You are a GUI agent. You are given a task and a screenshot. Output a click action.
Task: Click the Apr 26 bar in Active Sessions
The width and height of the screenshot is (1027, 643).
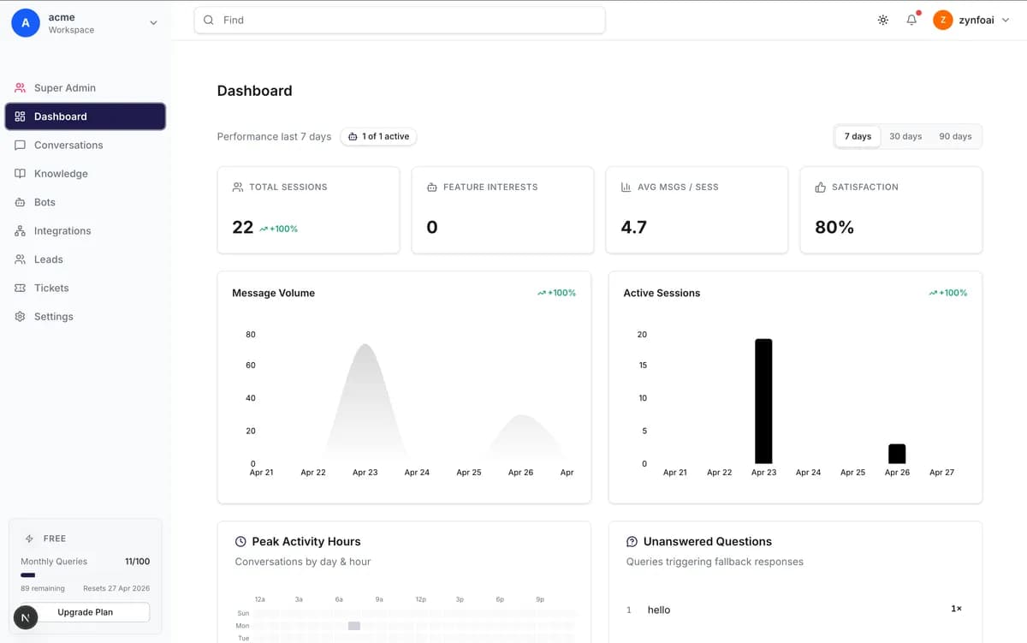coord(897,454)
